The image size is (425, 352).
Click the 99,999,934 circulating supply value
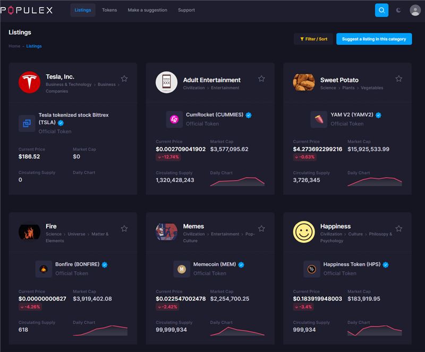[x=171, y=330]
